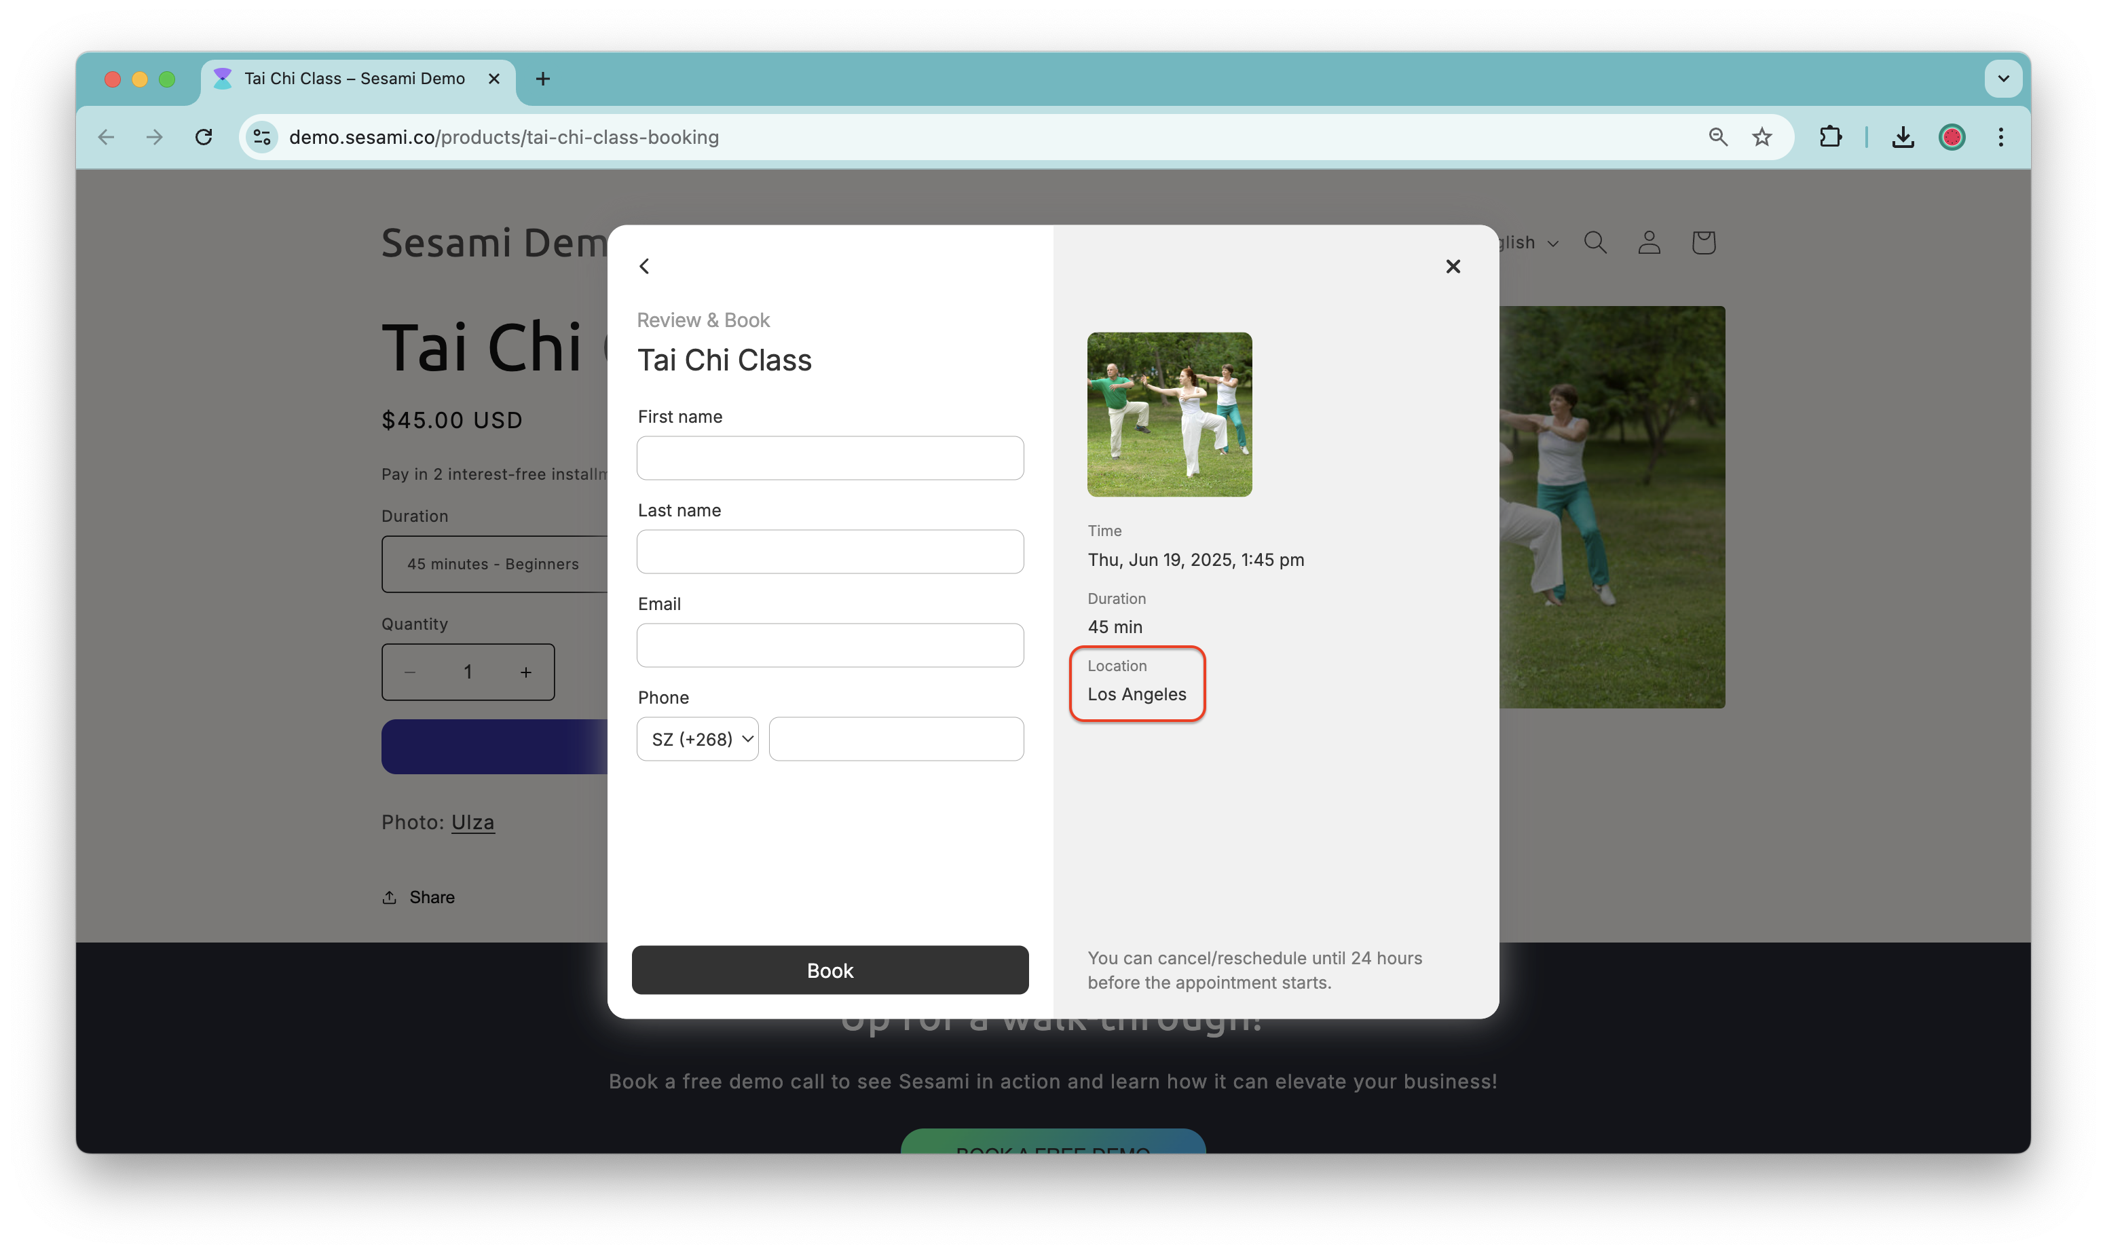2107x1254 pixels.
Task: Click the macOS yellow minimize button
Action: pyautogui.click(x=139, y=79)
